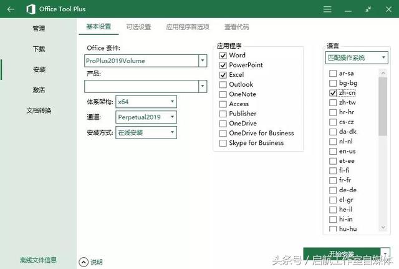The image size is (399, 269).
Task: Select 安装 in the sidebar
Action: tap(39, 69)
